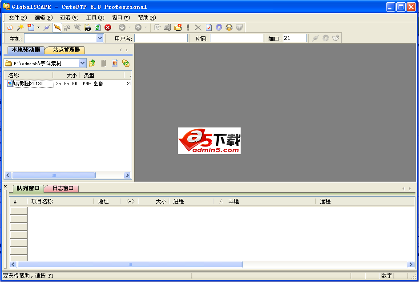
Task: Click local pane scrollbar left arrow
Action: (x=8, y=175)
